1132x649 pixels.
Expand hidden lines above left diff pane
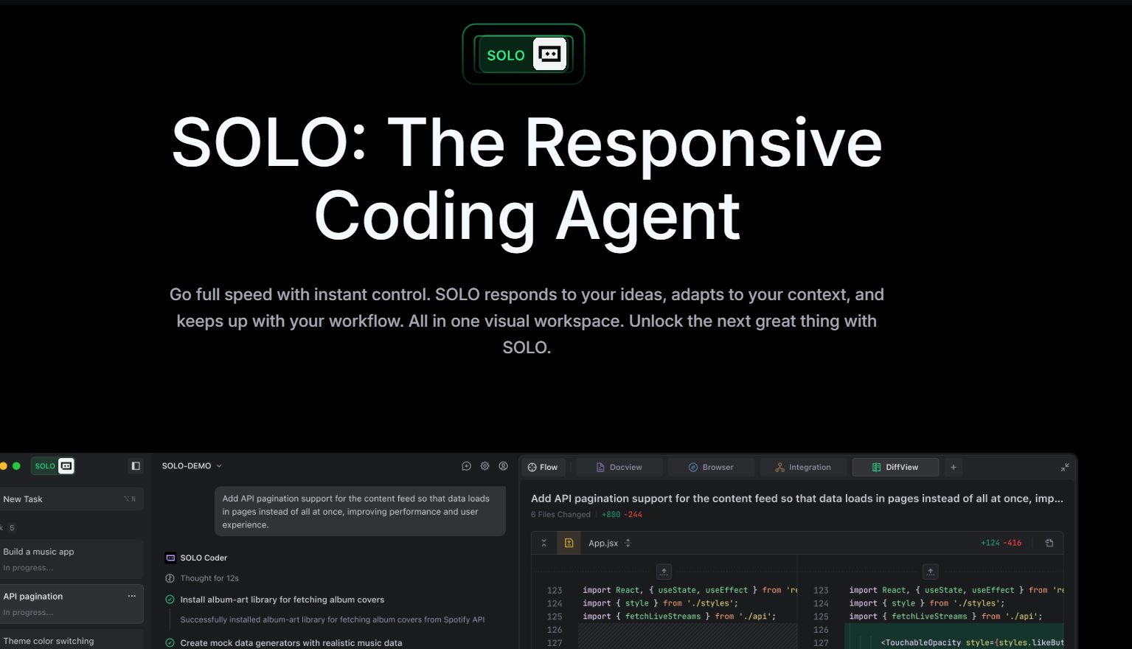[664, 572]
